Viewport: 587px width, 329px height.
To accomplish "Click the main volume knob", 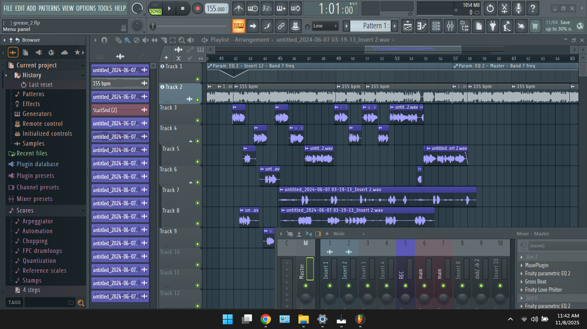I will [x=137, y=8].
